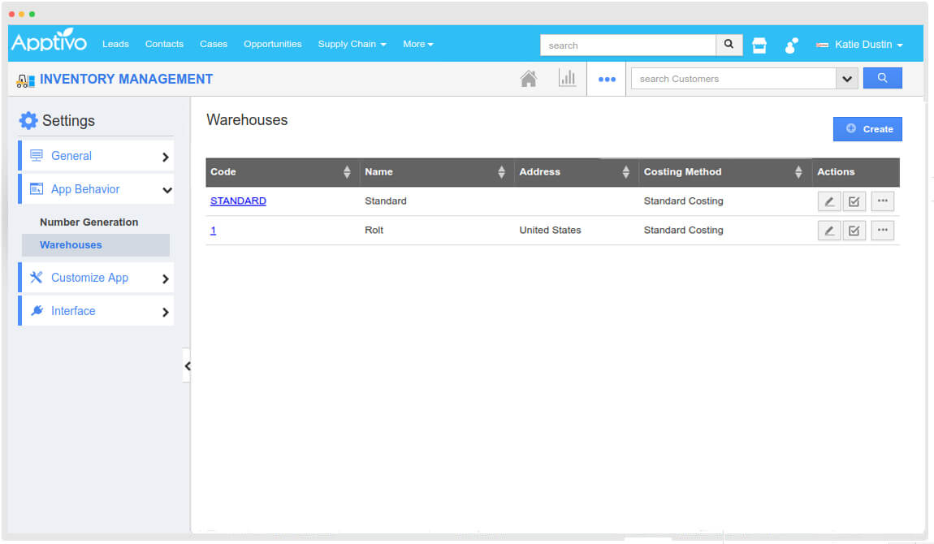Screen dimensions: 934x544
Task: Open the STANDARD warehouse code link
Action: click(238, 201)
